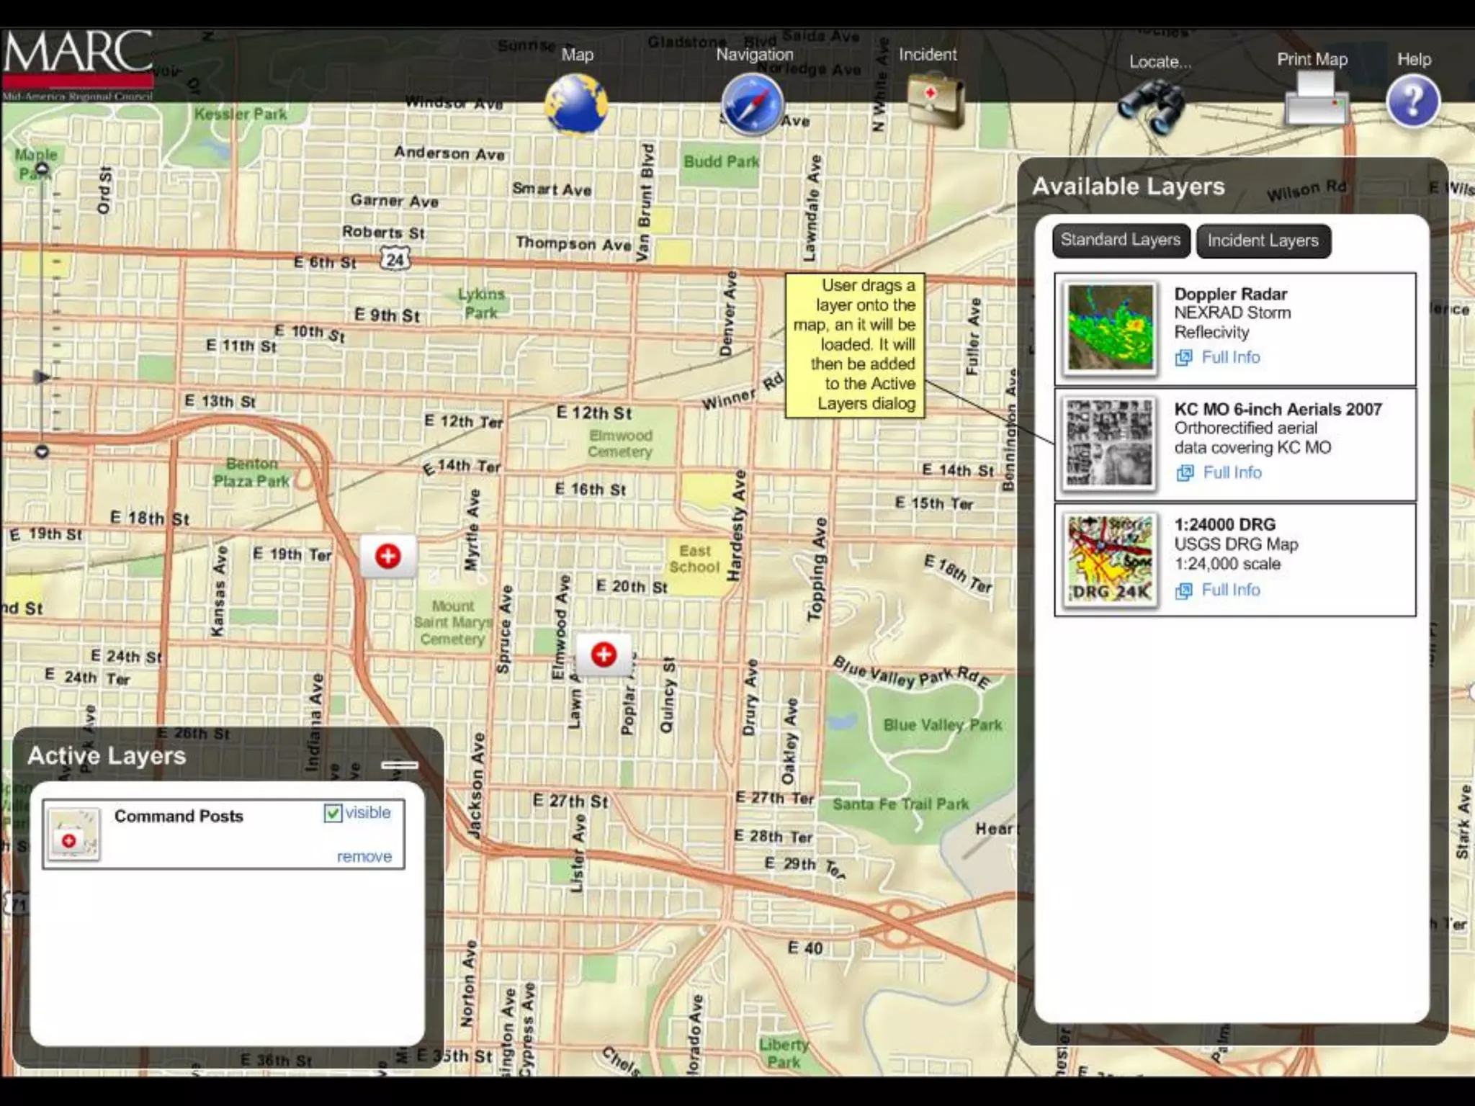Click the Incident menu label
The height and width of the screenshot is (1106, 1475).
click(928, 55)
